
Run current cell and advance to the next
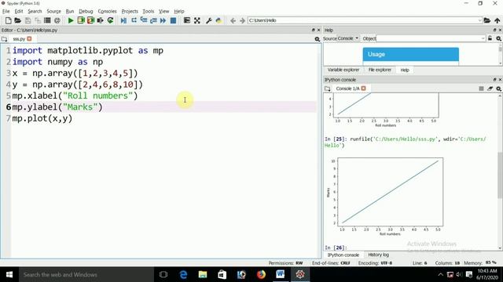90,20
